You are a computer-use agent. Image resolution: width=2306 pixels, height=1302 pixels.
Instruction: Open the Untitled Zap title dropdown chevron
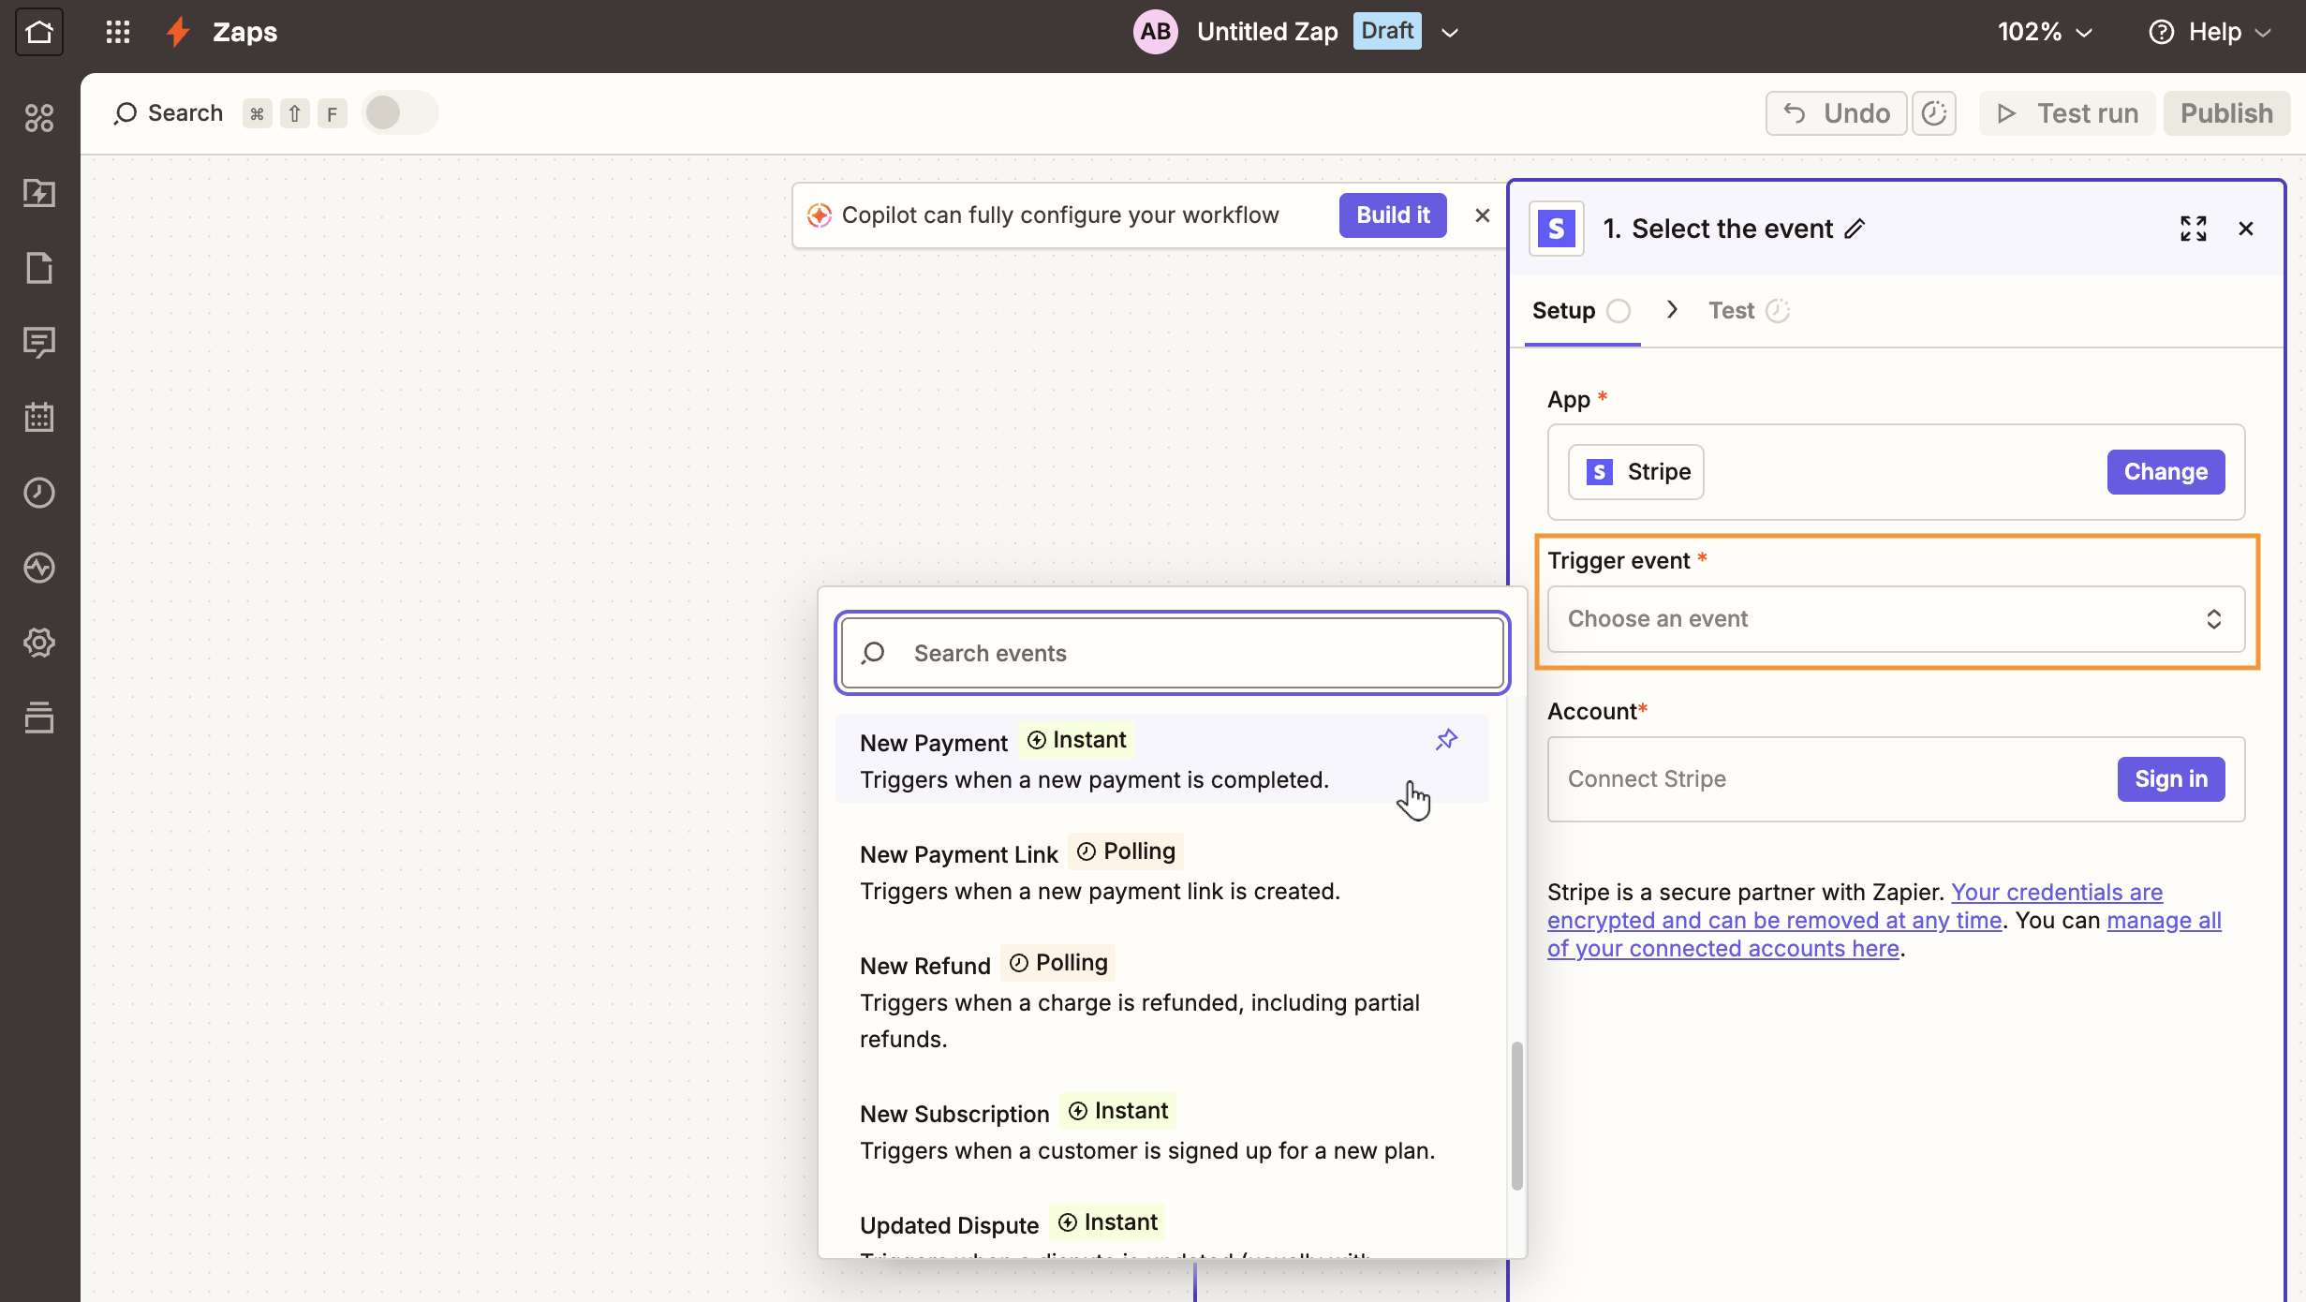[x=1450, y=33]
